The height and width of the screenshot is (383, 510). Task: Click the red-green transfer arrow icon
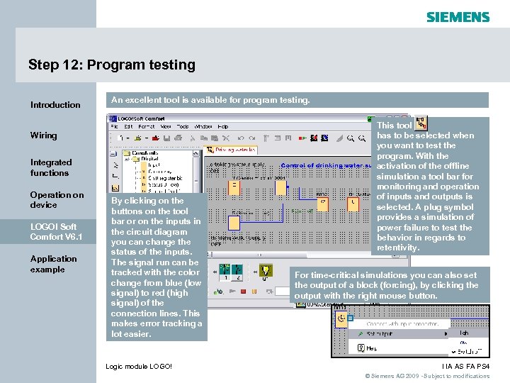[302, 138]
